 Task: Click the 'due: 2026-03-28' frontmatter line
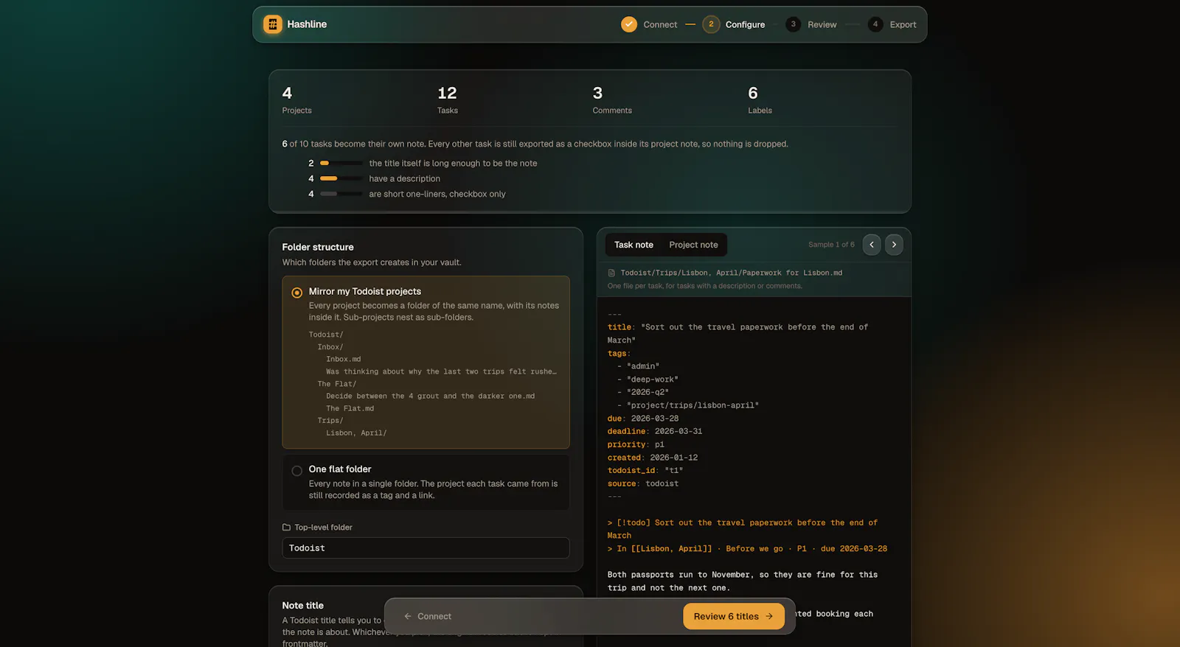tap(643, 419)
